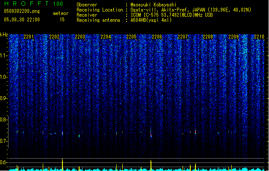Click the red meteor echo before 2208
The height and width of the screenshot is (171, 269).
tap(195, 132)
